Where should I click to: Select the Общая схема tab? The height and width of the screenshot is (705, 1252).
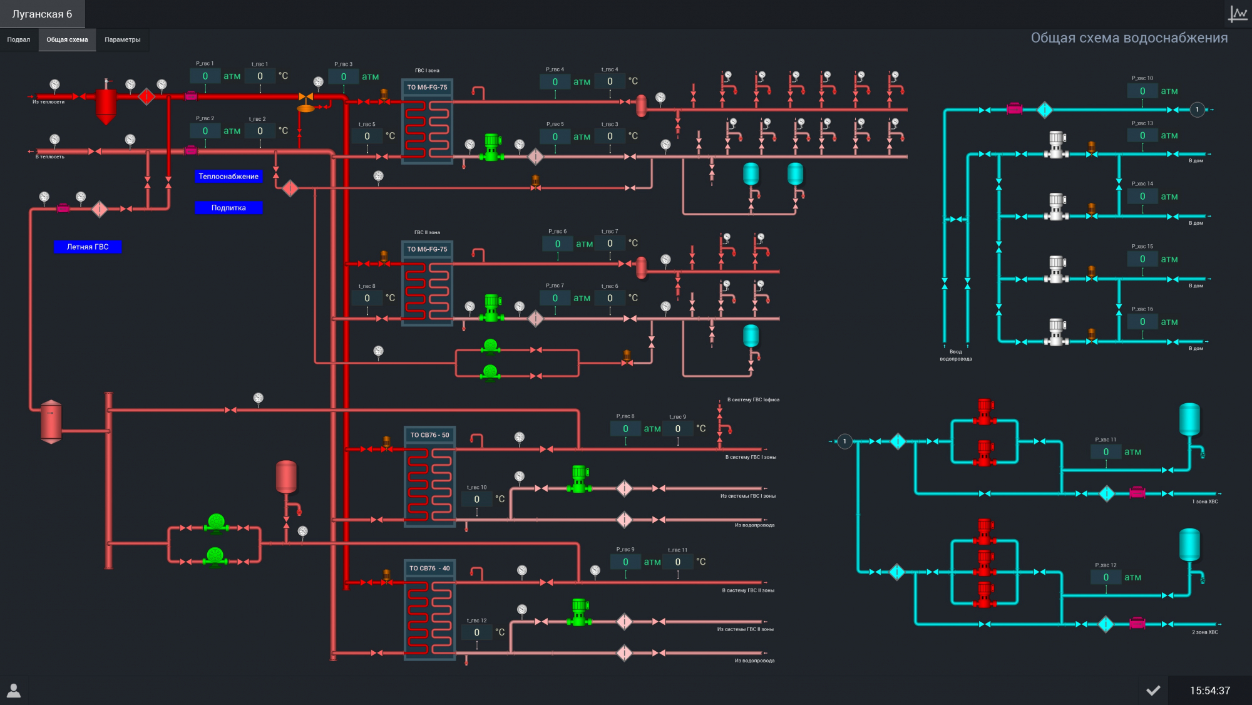click(67, 39)
